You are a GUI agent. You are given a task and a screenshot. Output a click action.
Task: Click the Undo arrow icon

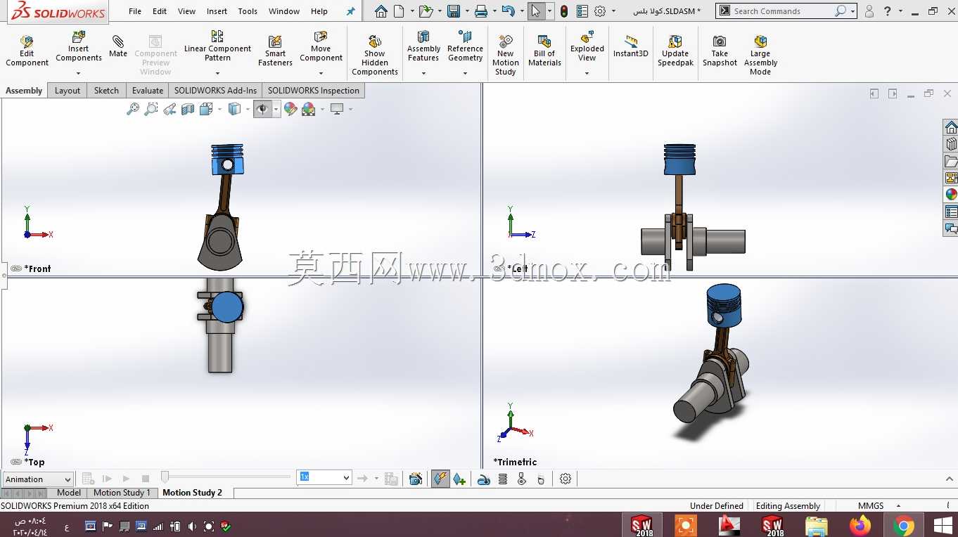point(509,11)
